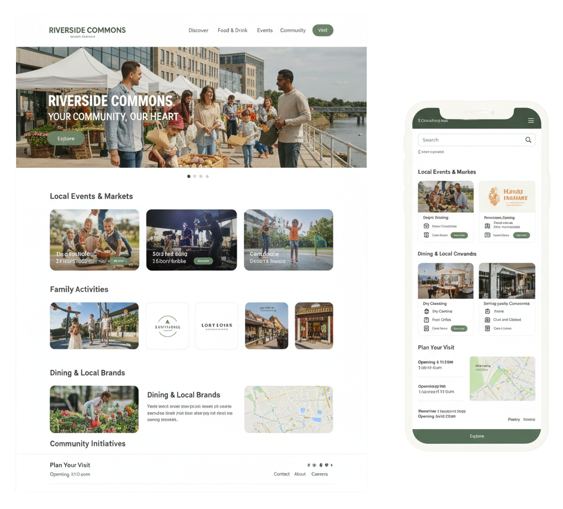
Task: Click the Explore button on the hero banner
Action: pyautogui.click(x=66, y=139)
